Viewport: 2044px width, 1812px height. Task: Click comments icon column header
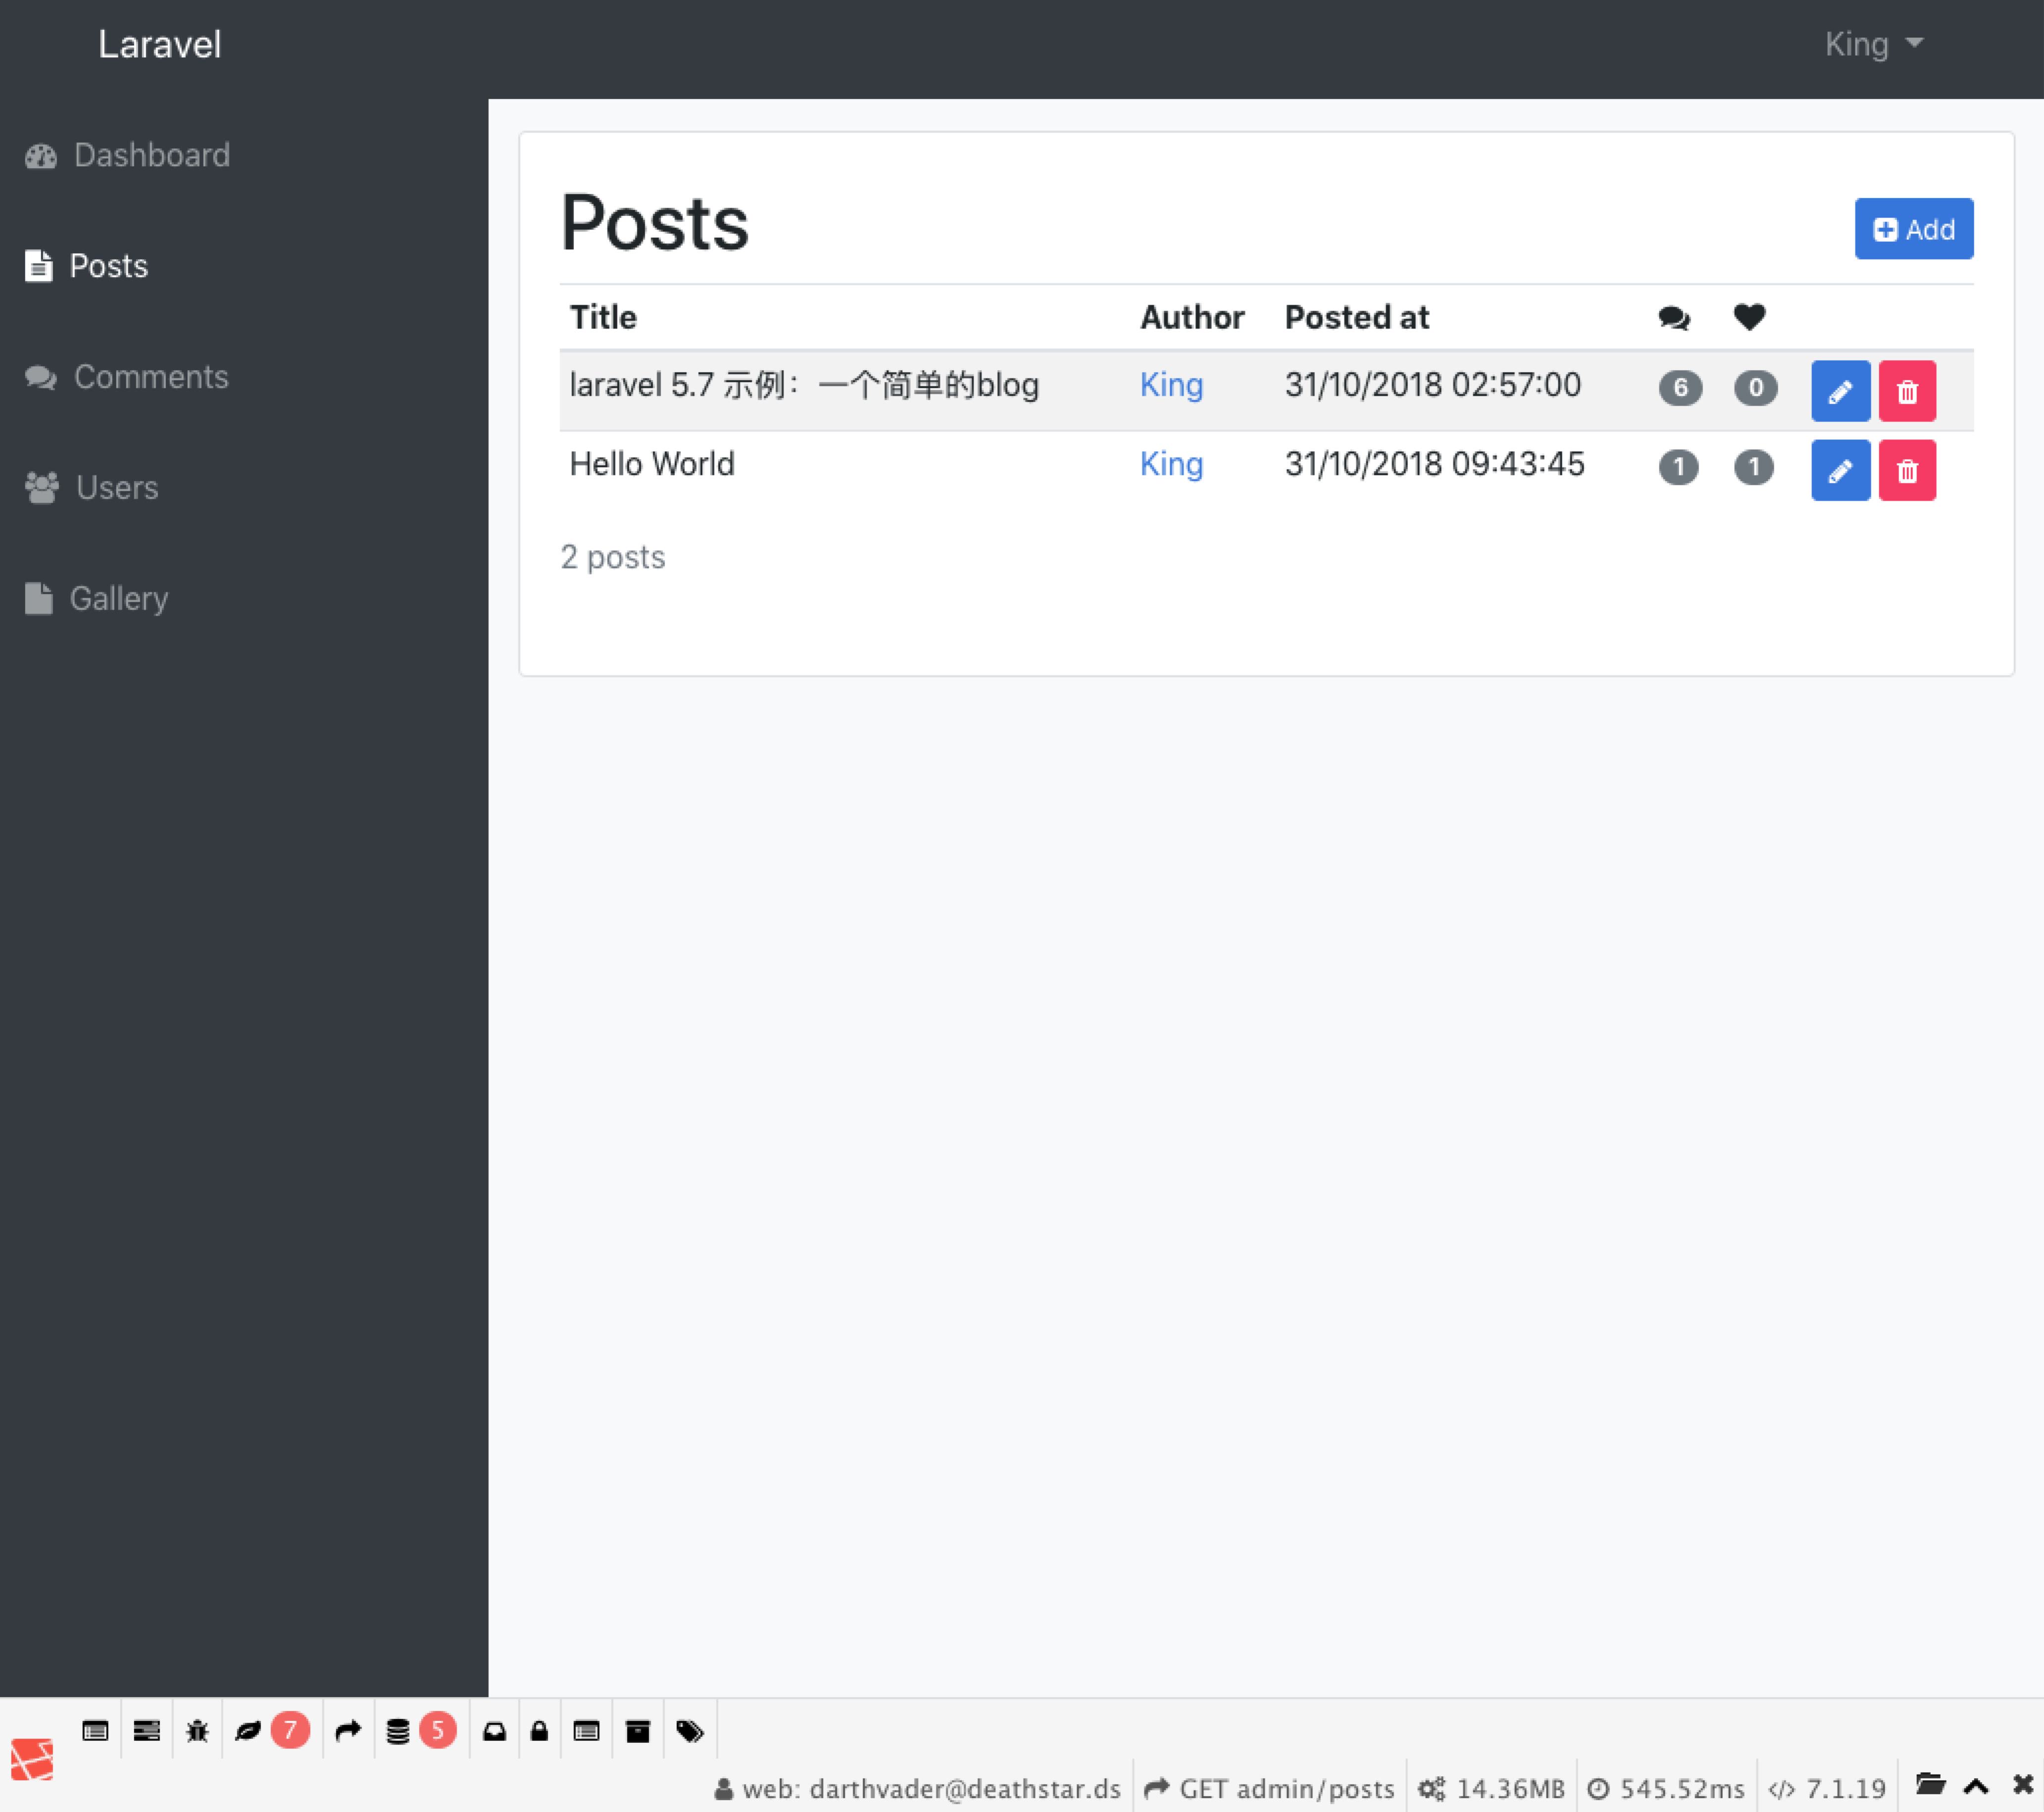click(x=1674, y=318)
